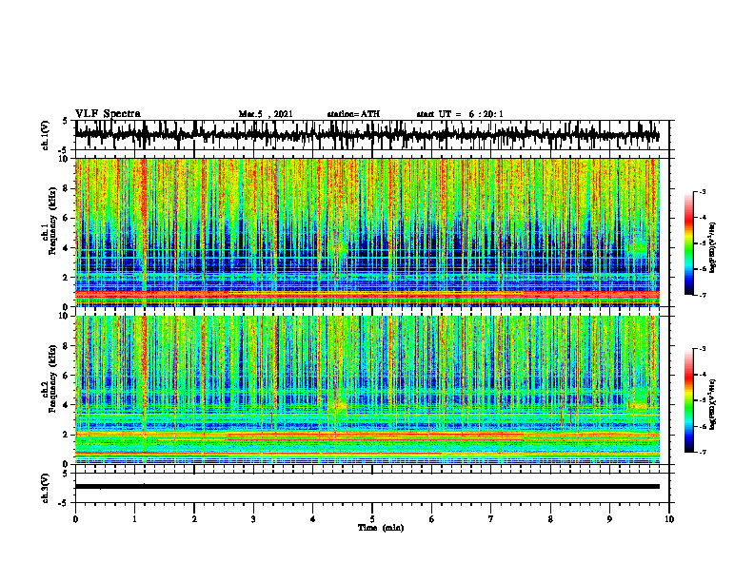Select the ch.1 colorbar log(PSD) label
Screen dimensions: 754x582
[x=713, y=247]
